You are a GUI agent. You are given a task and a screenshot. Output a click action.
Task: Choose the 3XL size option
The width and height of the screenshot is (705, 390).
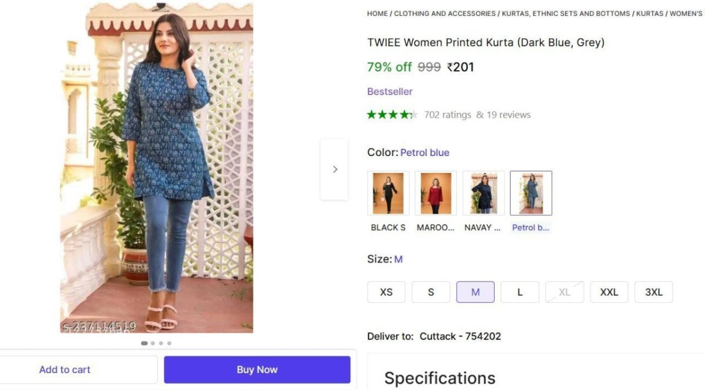tap(653, 291)
